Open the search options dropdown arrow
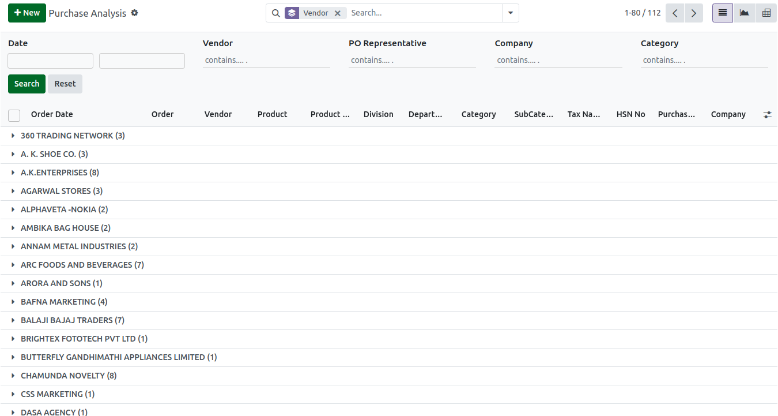Viewport: 778px width, 416px height. 511,13
